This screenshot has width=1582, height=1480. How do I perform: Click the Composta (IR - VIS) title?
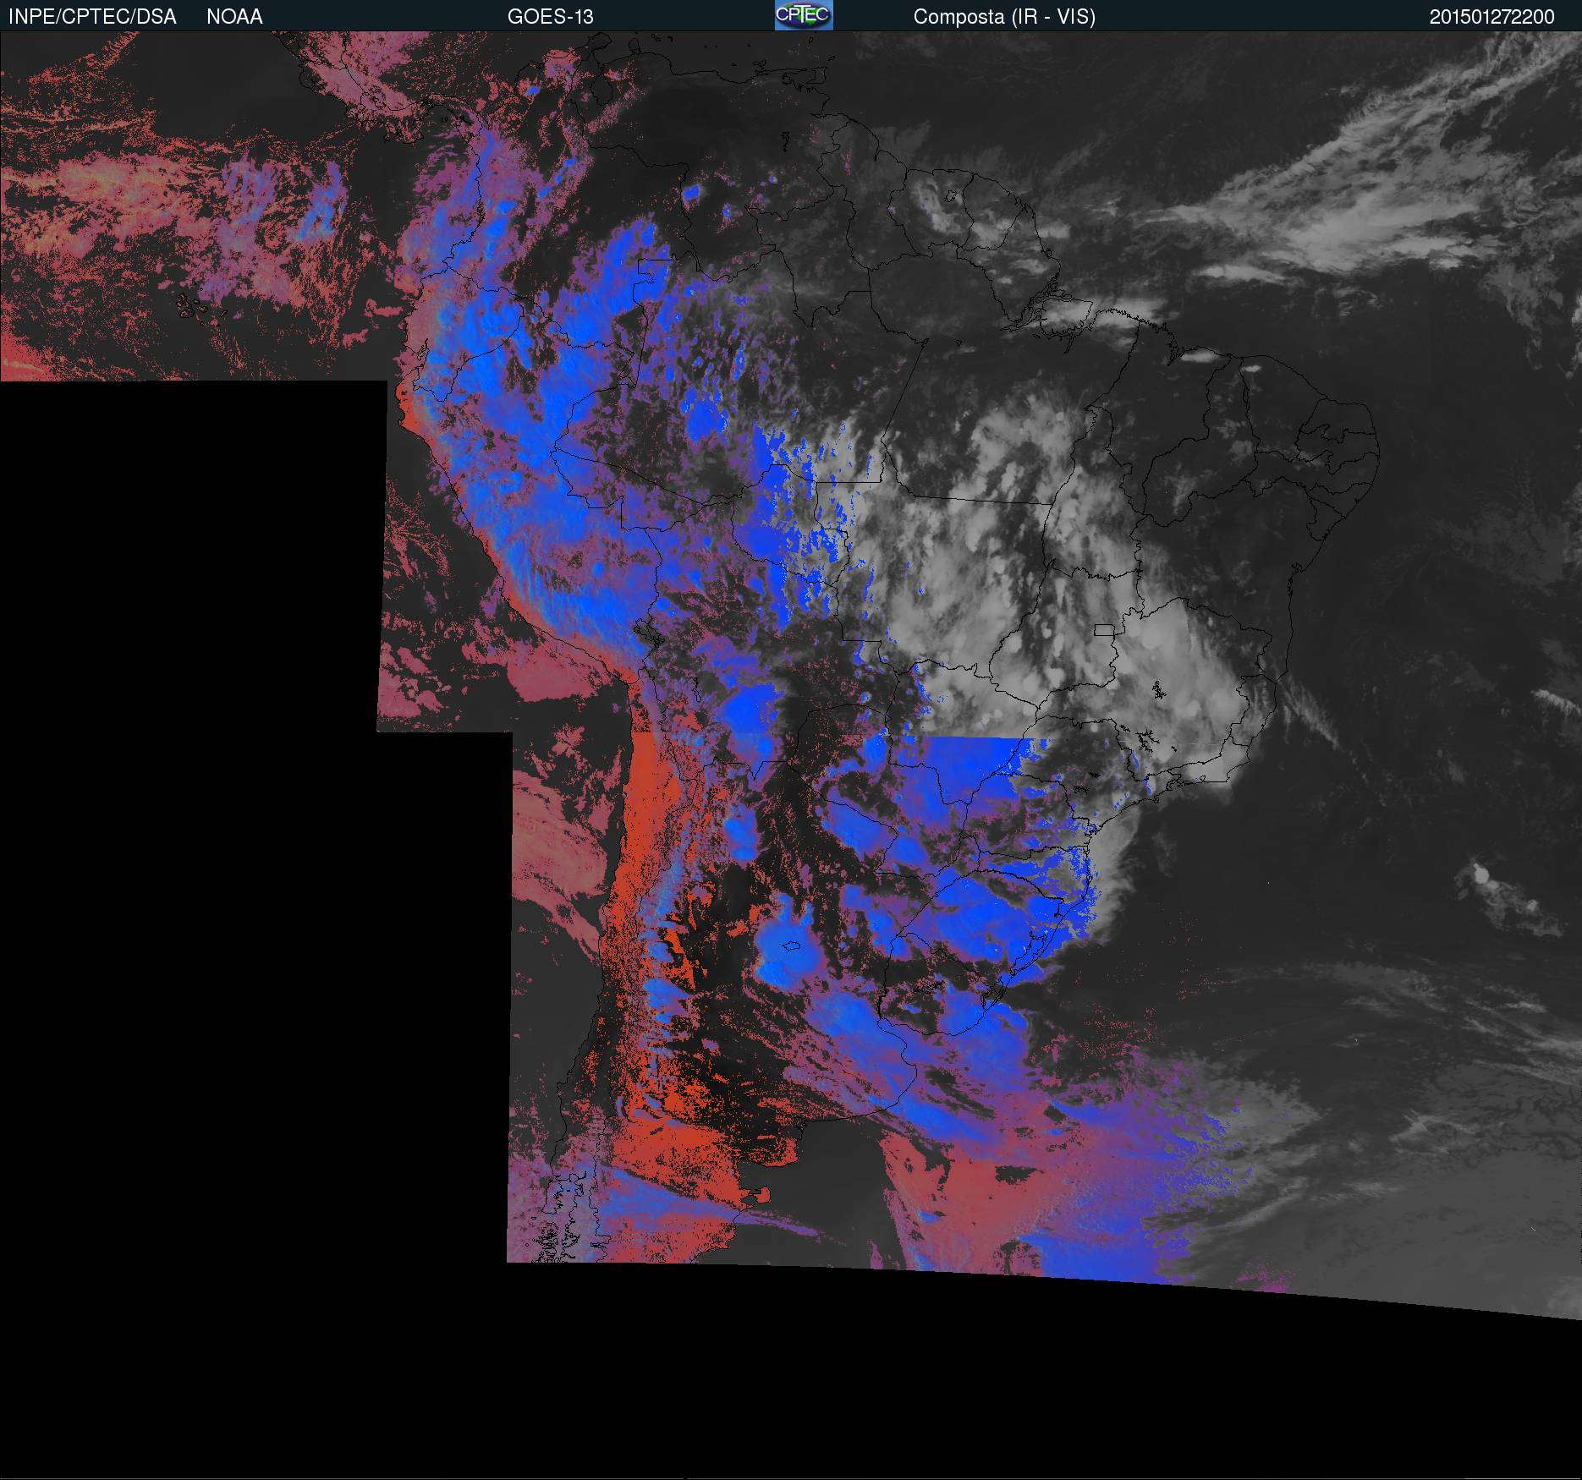pyautogui.click(x=1004, y=17)
